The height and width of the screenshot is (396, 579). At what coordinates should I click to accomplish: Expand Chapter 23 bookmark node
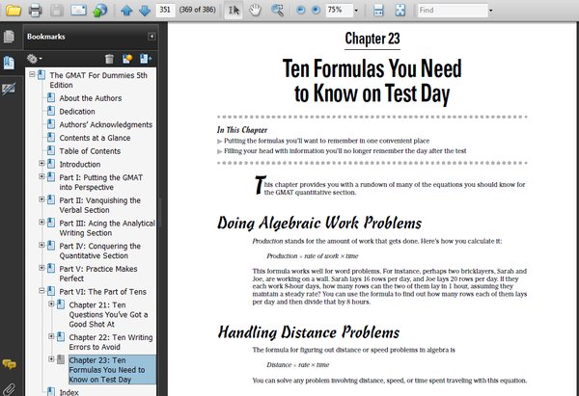pos(51,359)
